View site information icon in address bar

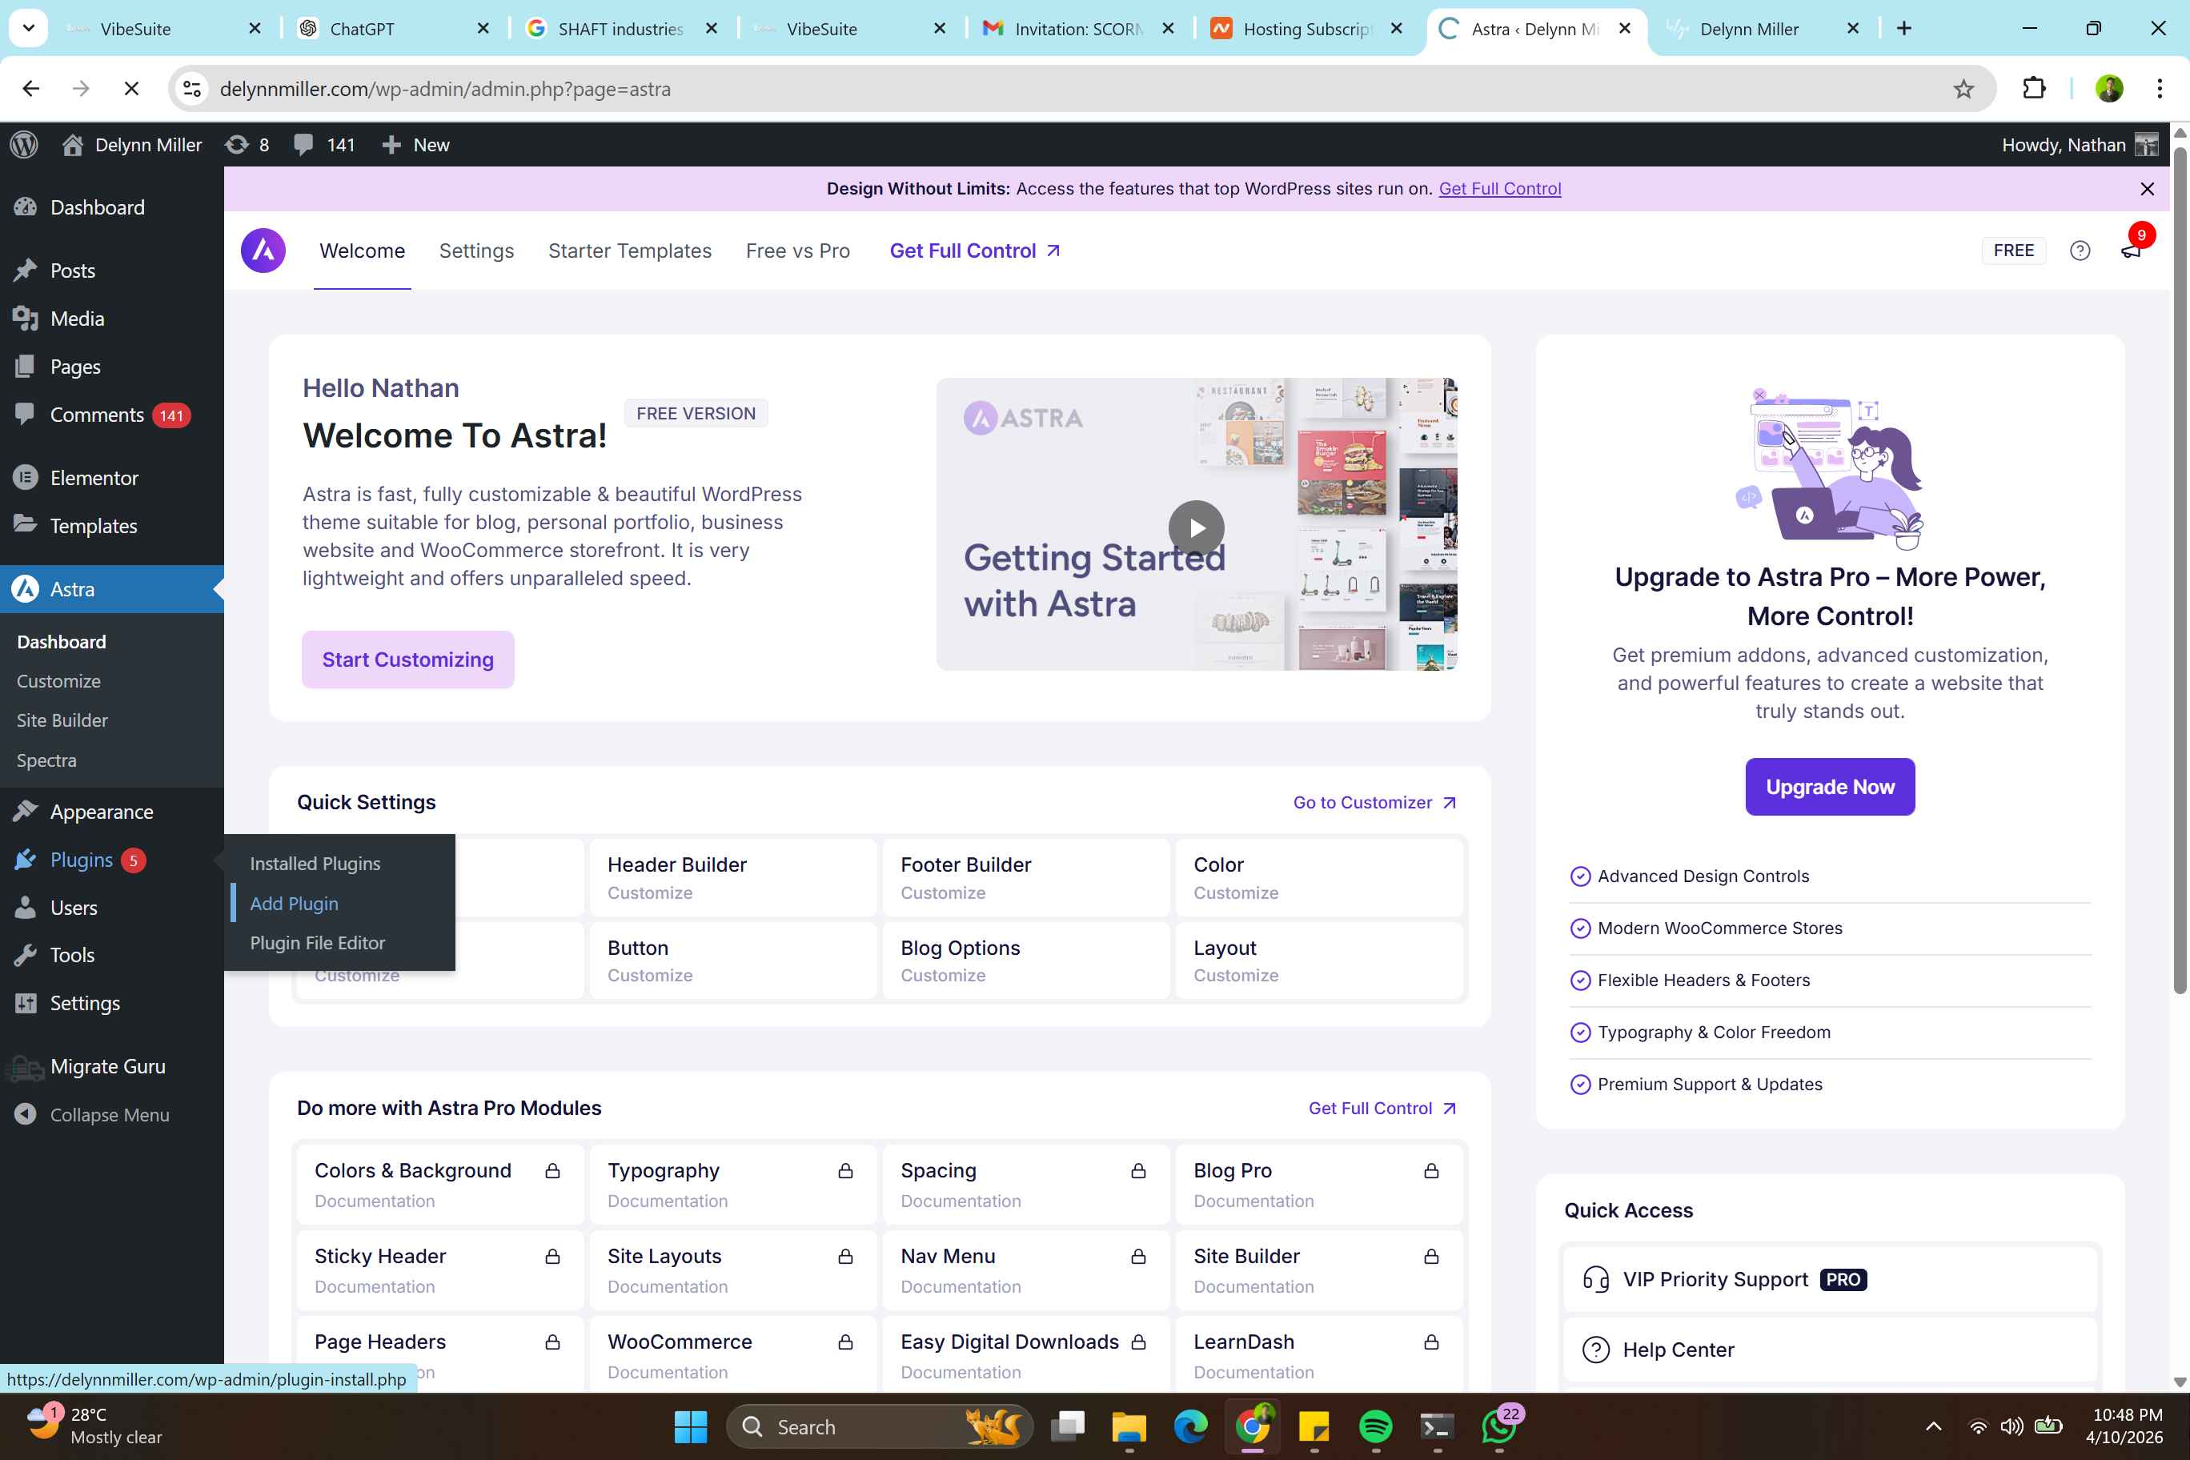pyautogui.click(x=192, y=90)
